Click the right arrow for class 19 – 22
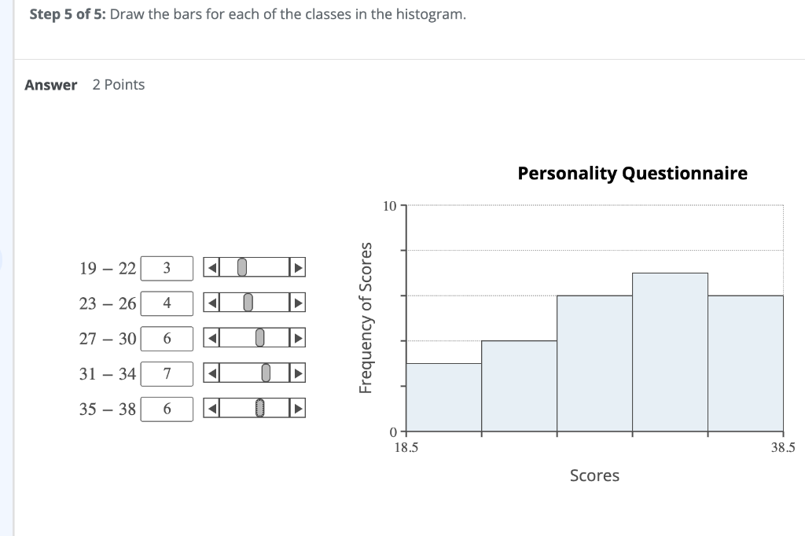The height and width of the screenshot is (536, 805). coord(299,267)
